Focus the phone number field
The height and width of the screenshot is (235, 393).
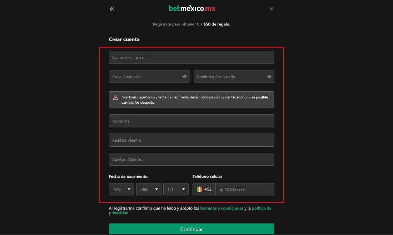click(245, 189)
